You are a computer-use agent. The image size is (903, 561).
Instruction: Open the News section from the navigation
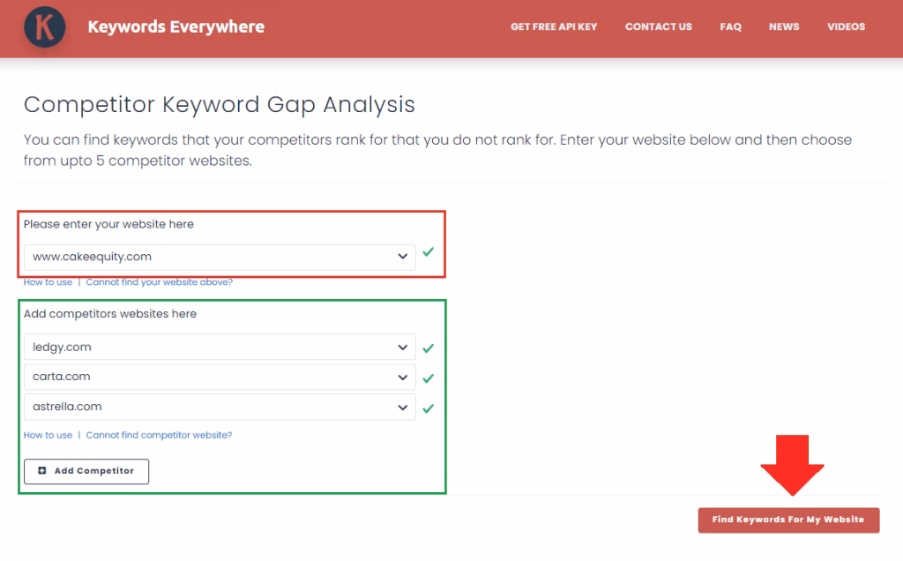coord(784,26)
